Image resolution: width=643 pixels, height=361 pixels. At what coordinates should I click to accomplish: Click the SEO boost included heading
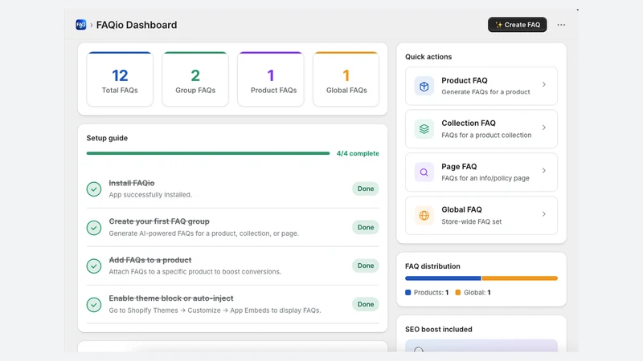439,329
